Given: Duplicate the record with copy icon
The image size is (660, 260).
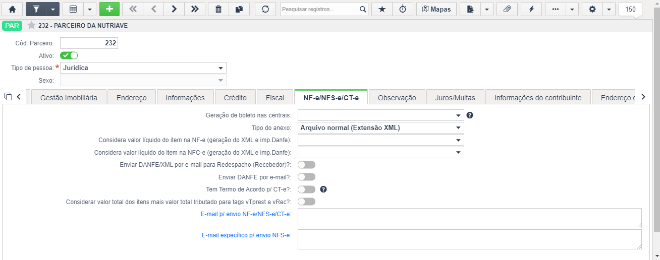Looking at the screenshot, I should [239, 9].
